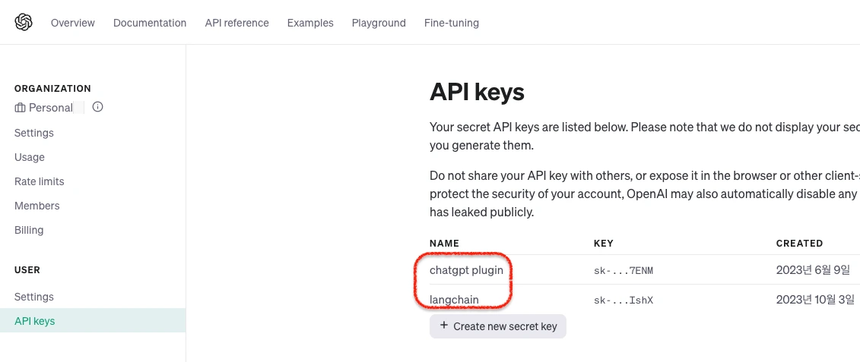The image size is (860, 362).
Task: Select the chatgpt plugin key row
Action: click(x=466, y=270)
